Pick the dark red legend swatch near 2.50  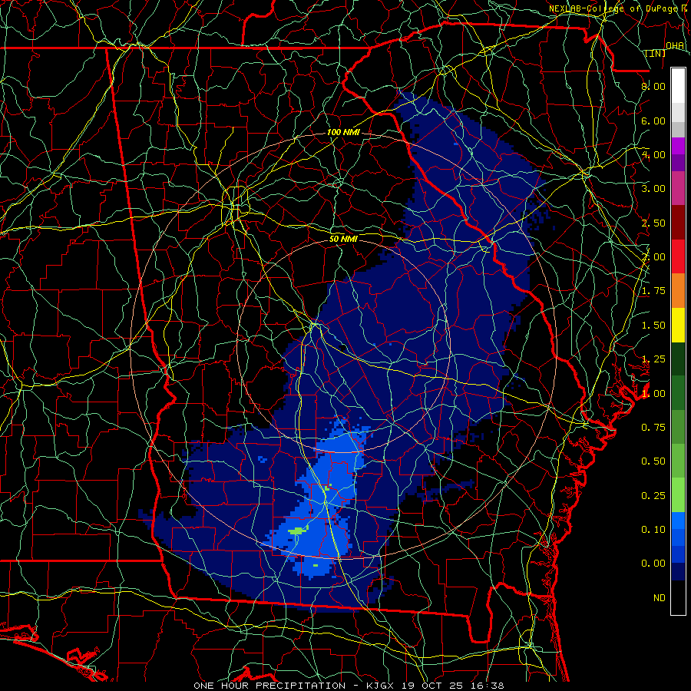[x=678, y=223]
